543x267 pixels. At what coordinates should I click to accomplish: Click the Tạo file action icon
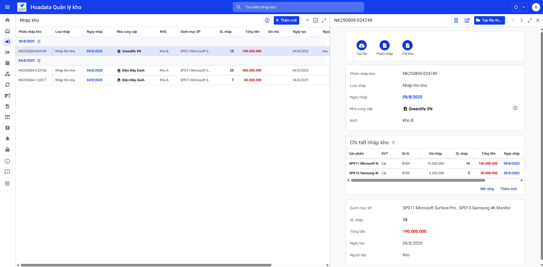[362, 45]
